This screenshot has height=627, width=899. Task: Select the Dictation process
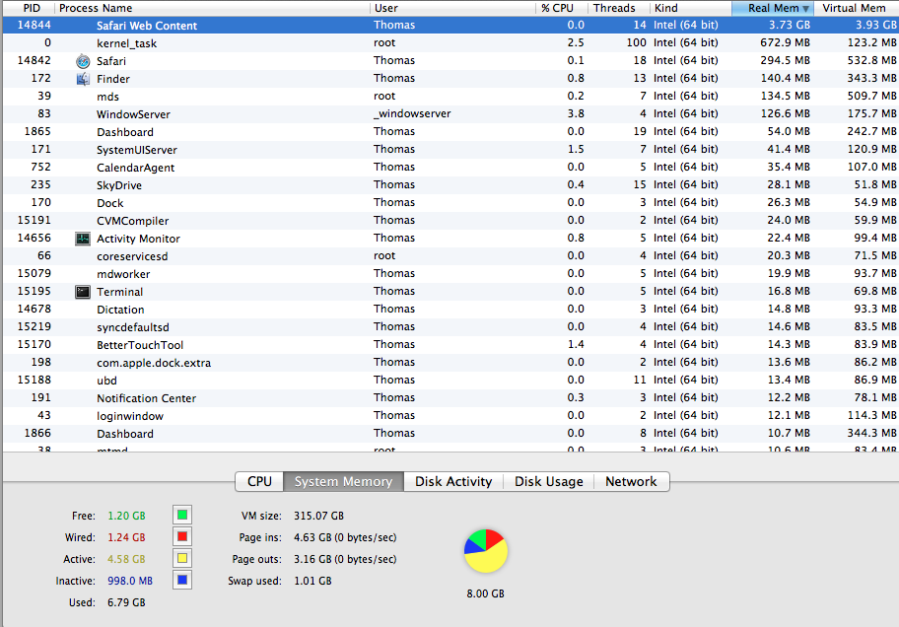pyautogui.click(x=120, y=310)
